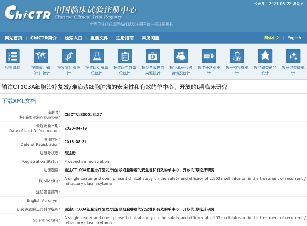Click the 按伦理委员会统计 label text

click(x=265, y=70)
